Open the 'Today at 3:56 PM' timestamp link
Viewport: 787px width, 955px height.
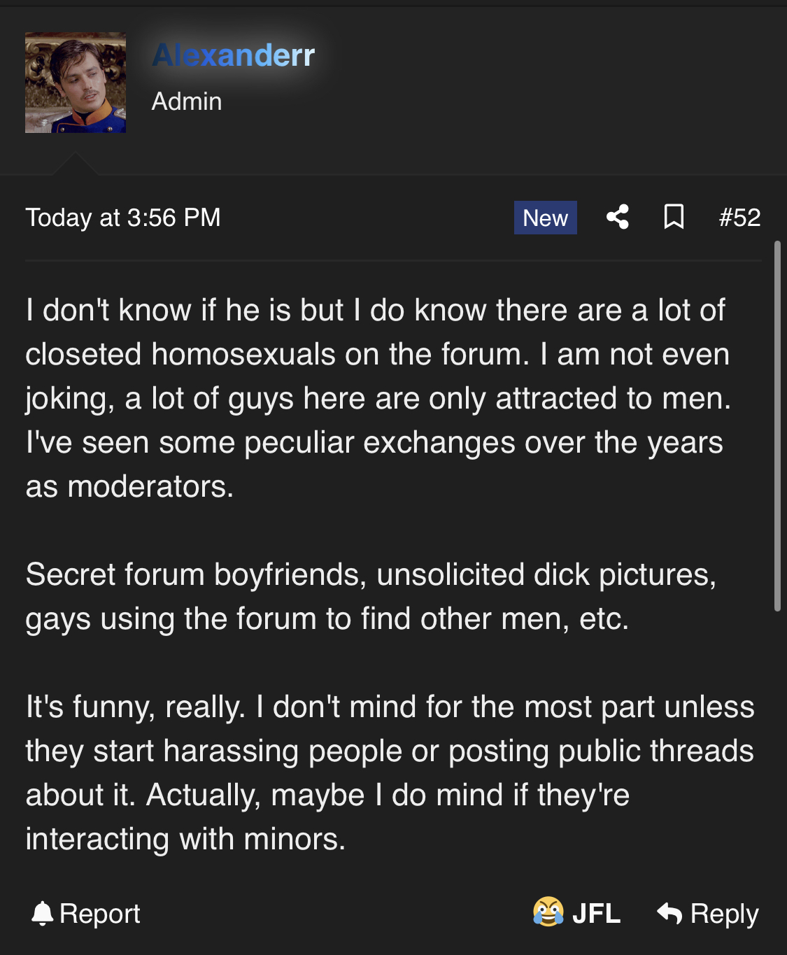click(x=123, y=218)
